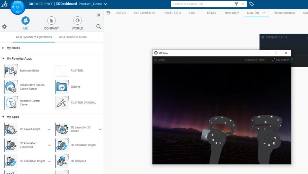Expand 2D Layout Insight options chevron
This screenshot has height=174, width=308.
49,129
